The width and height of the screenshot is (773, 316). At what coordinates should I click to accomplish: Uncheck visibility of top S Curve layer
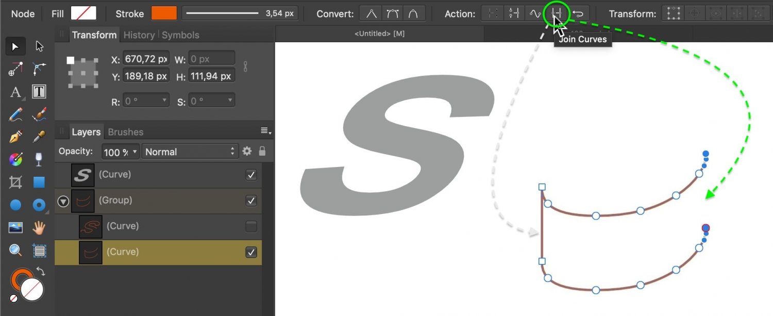click(251, 175)
